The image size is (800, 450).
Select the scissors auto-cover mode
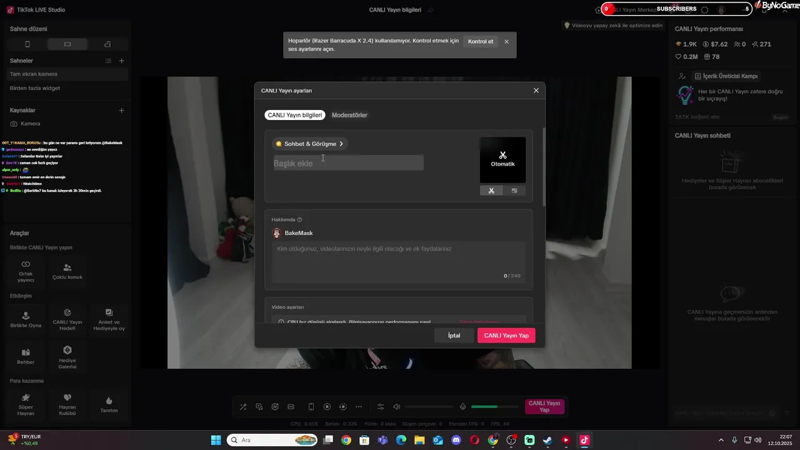click(491, 191)
